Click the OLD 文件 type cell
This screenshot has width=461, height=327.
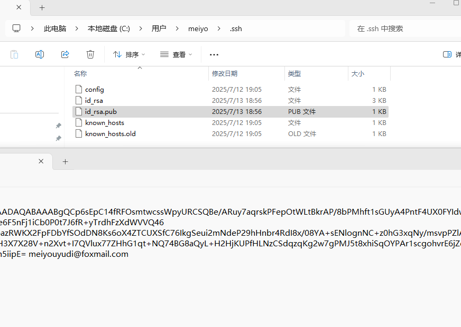pyautogui.click(x=302, y=134)
